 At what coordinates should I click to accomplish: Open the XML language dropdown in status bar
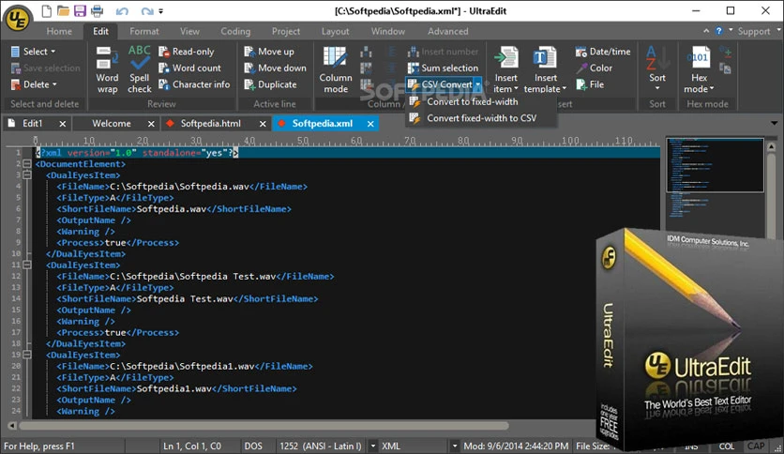coord(455,446)
